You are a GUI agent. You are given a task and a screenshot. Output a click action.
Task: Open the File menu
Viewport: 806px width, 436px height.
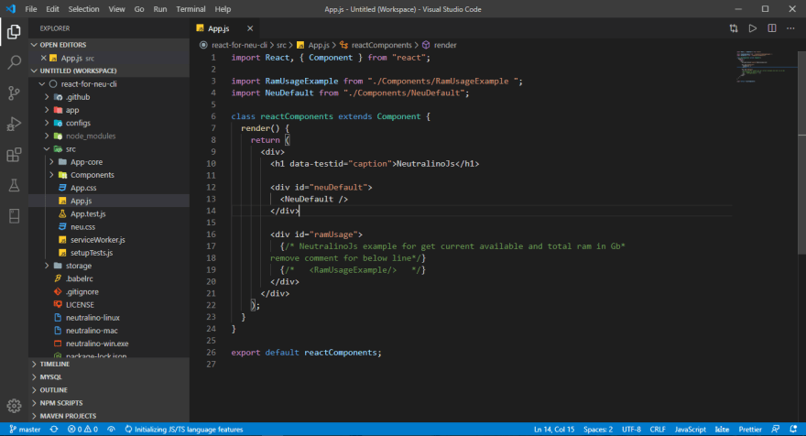pos(31,9)
